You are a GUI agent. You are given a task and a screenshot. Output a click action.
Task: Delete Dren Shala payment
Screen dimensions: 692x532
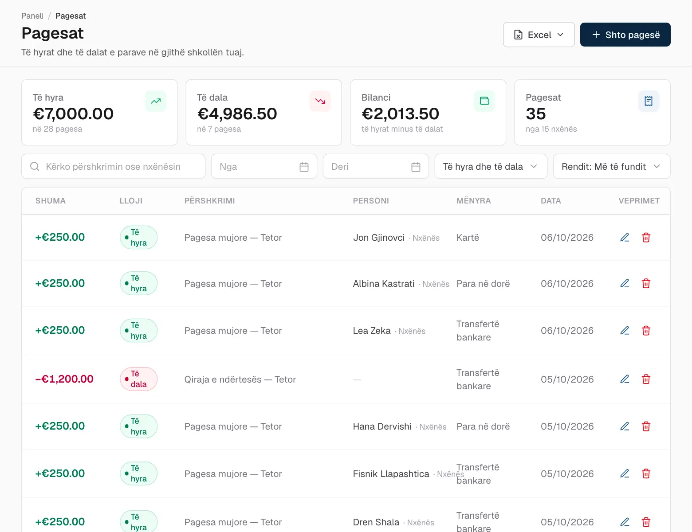(x=646, y=522)
